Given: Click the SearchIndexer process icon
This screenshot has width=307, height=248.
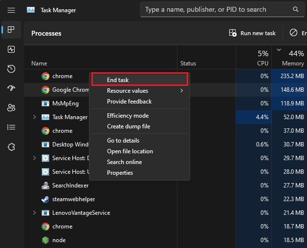Looking at the screenshot, I should (x=45, y=186).
